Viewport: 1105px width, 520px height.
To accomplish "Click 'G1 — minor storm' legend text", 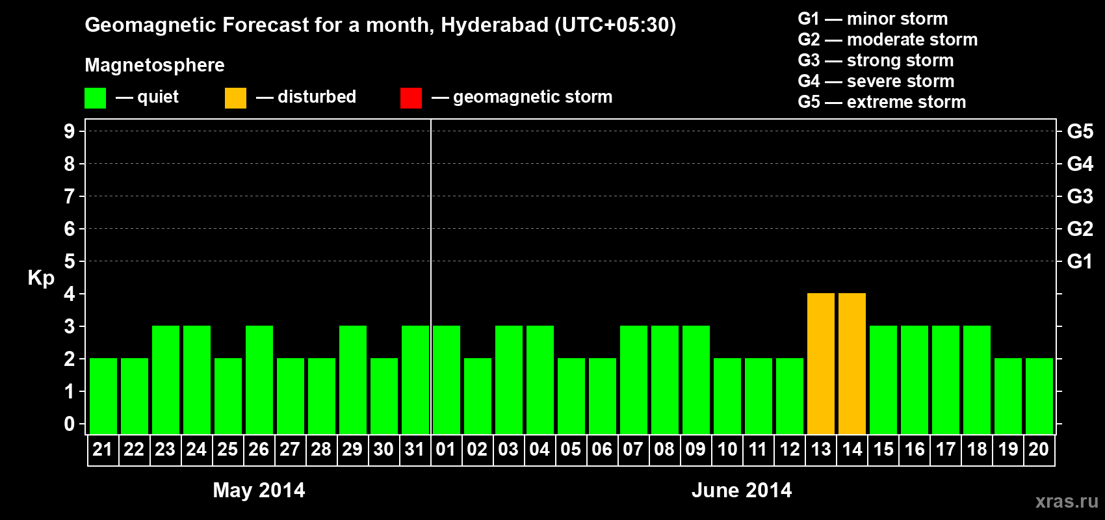I will (x=873, y=19).
